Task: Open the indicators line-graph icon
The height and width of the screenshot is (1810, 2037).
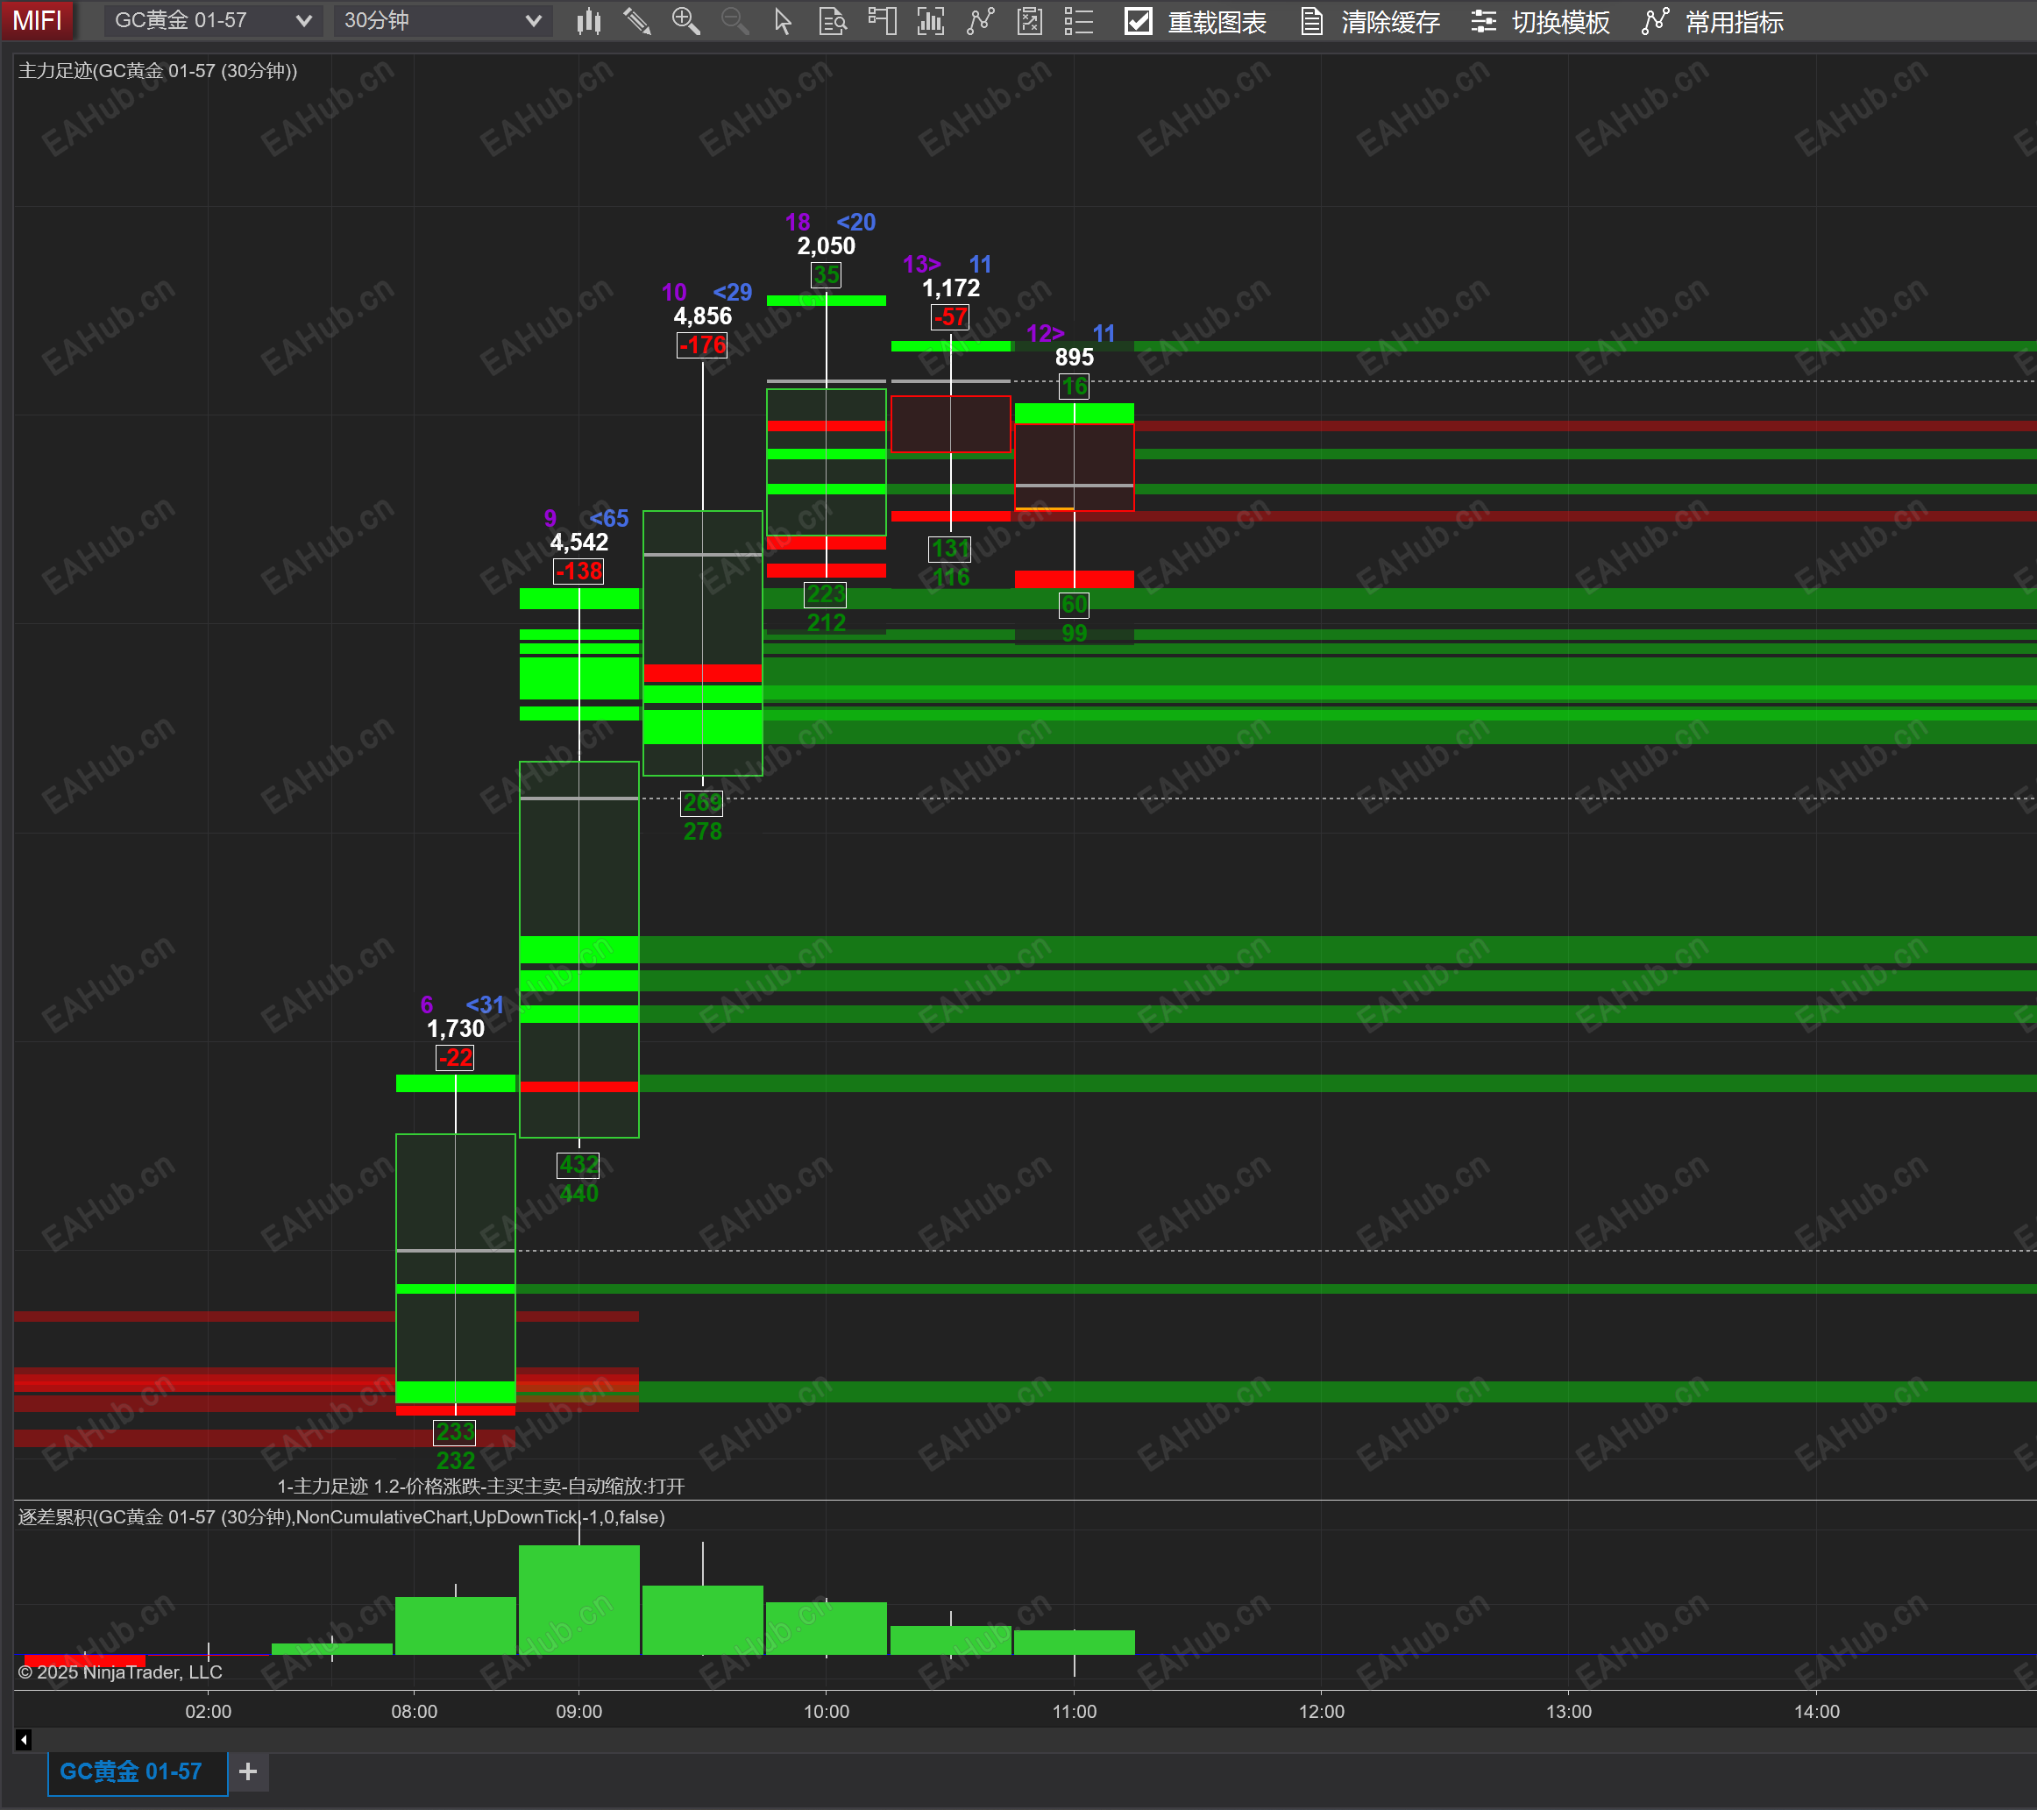Action: tap(981, 21)
